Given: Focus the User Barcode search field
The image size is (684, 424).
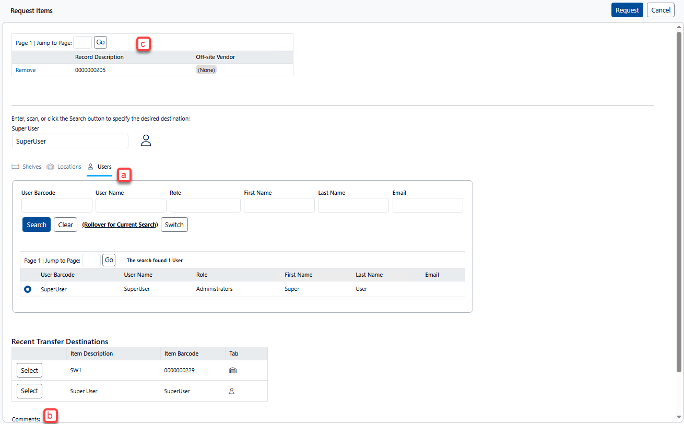Looking at the screenshot, I should pyautogui.click(x=57, y=205).
